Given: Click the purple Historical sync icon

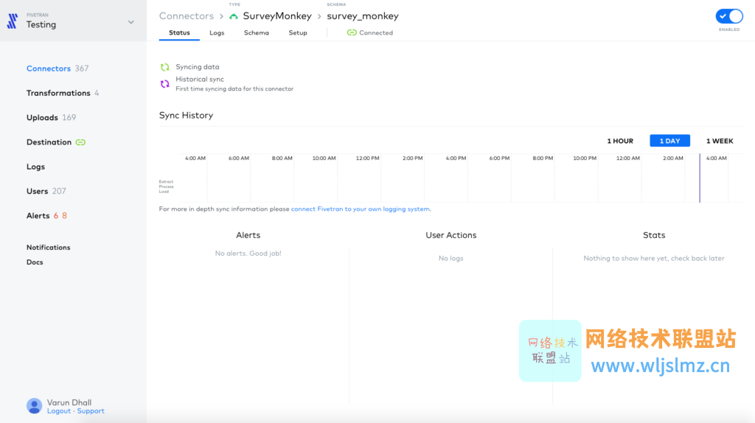Looking at the screenshot, I should point(164,84).
